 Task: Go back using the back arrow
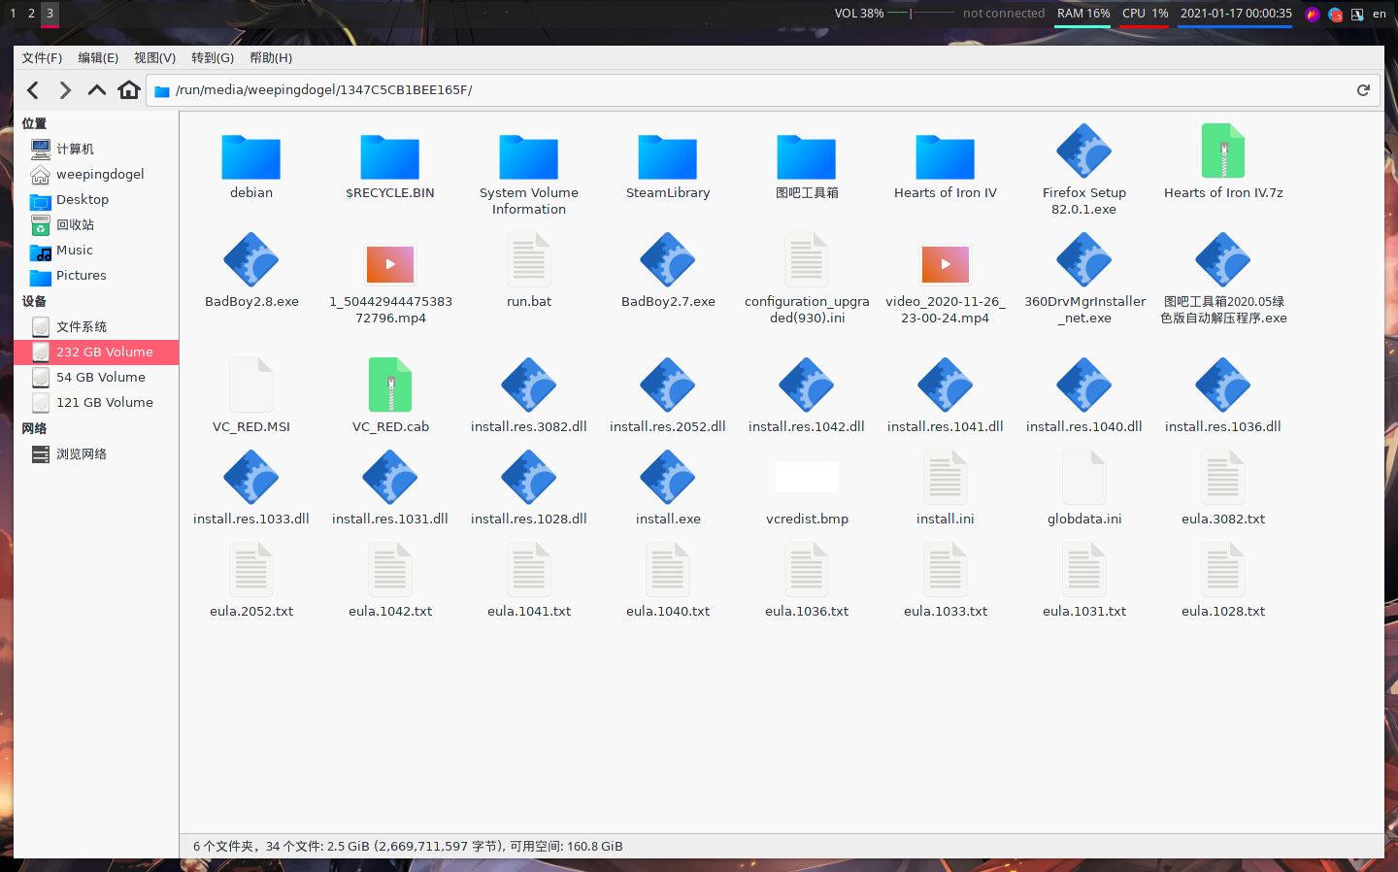[33, 90]
